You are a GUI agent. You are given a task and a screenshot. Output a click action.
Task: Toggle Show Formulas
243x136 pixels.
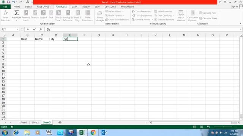[x=163, y=11]
